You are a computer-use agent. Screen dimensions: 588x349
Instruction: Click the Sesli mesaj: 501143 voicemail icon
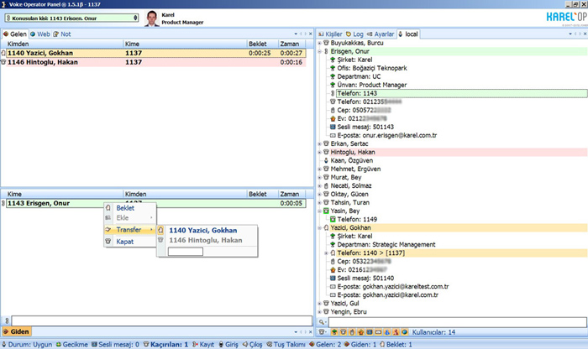click(x=334, y=127)
